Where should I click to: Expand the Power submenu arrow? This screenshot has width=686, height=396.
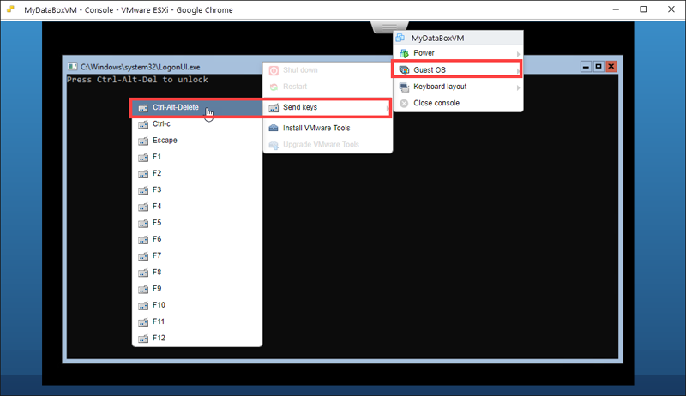coord(518,54)
